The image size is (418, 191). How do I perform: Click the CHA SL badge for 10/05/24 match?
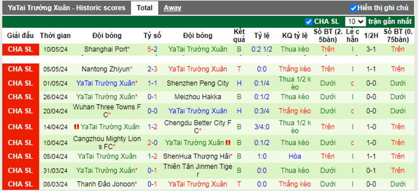point(20,49)
